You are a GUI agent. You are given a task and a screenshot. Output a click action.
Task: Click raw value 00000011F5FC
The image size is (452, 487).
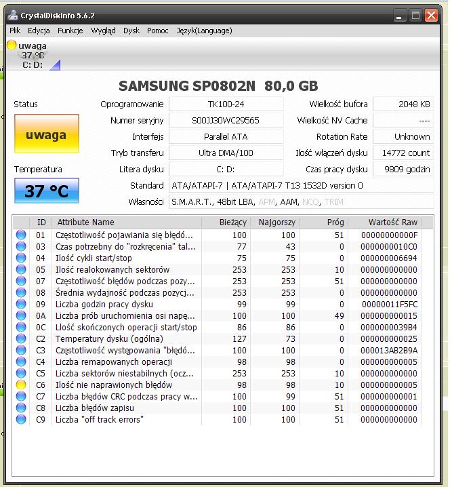pos(390,304)
